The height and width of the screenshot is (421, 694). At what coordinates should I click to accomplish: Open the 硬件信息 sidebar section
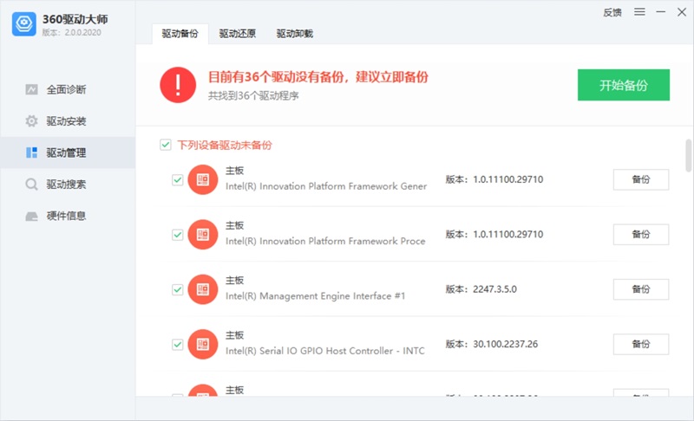point(68,216)
